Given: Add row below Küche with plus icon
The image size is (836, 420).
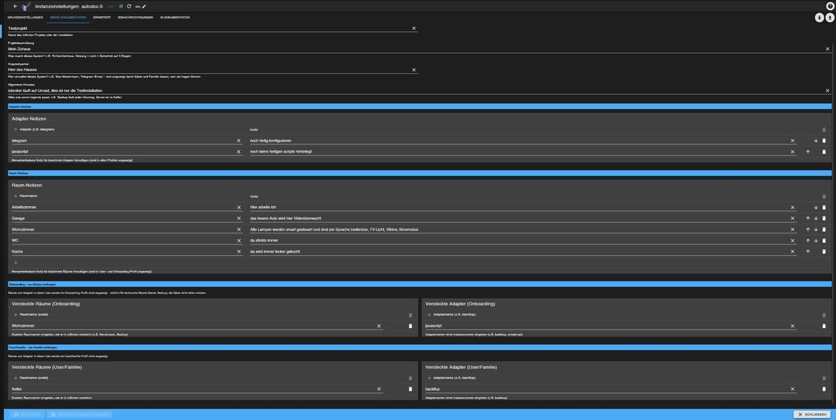Looking at the screenshot, I should coord(15,263).
